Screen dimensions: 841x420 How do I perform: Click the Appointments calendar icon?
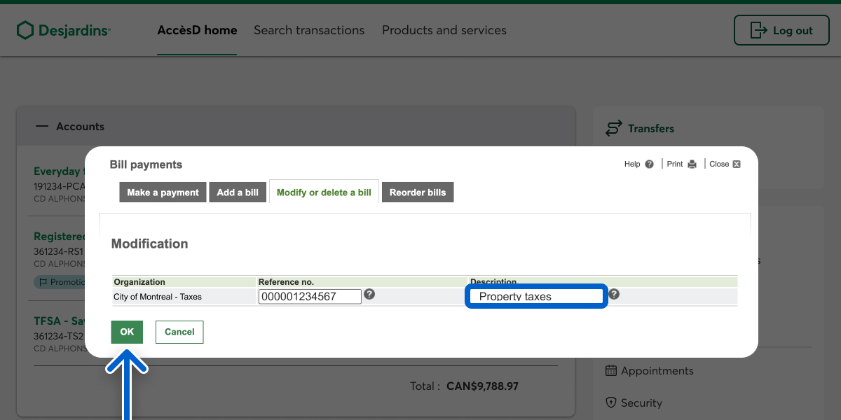coord(611,370)
